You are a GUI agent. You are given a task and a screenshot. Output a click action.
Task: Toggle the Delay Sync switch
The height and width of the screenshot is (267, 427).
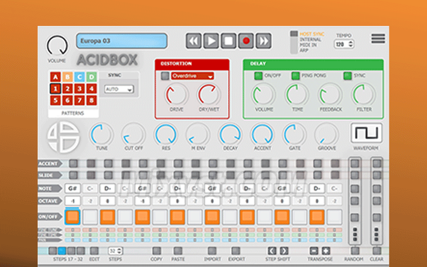[347, 76]
